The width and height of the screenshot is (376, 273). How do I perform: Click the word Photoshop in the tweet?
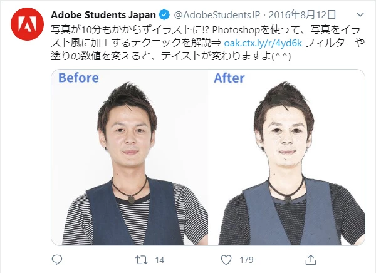(236, 30)
